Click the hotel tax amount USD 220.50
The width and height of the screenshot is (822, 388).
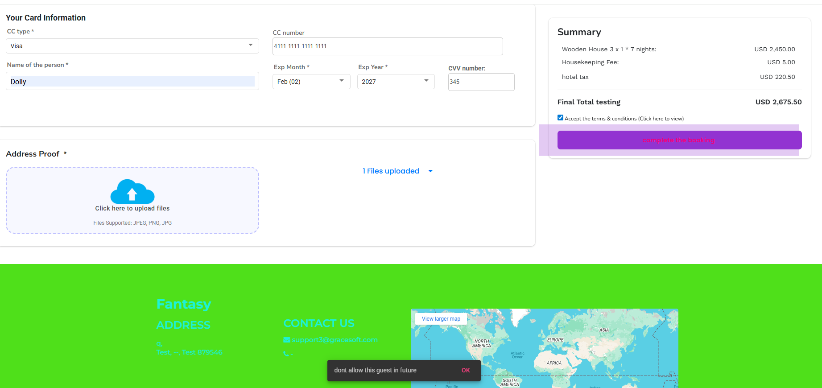tap(777, 77)
